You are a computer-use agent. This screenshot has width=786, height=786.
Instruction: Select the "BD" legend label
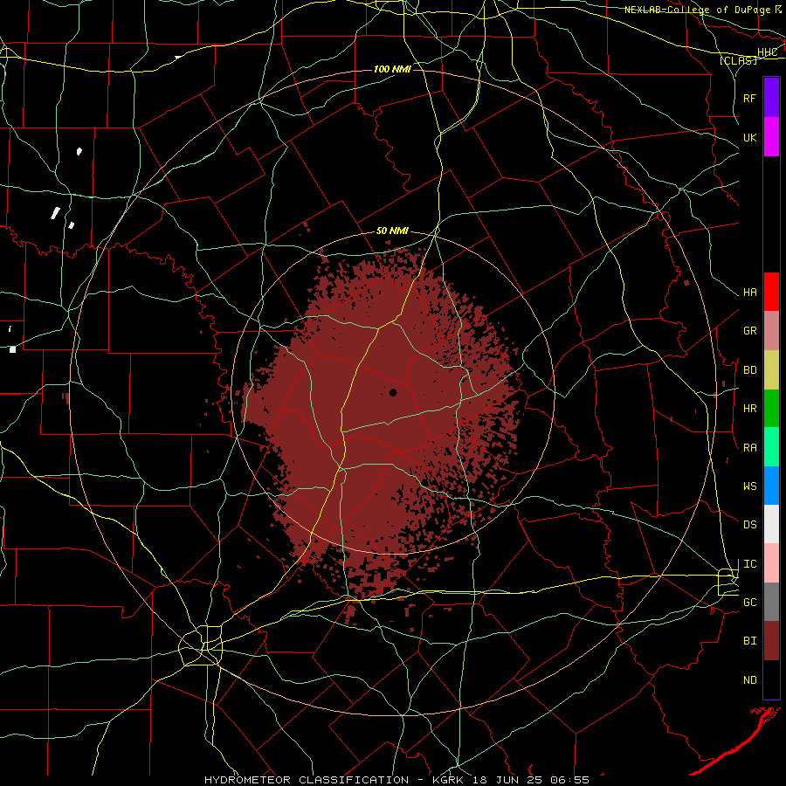749,370
